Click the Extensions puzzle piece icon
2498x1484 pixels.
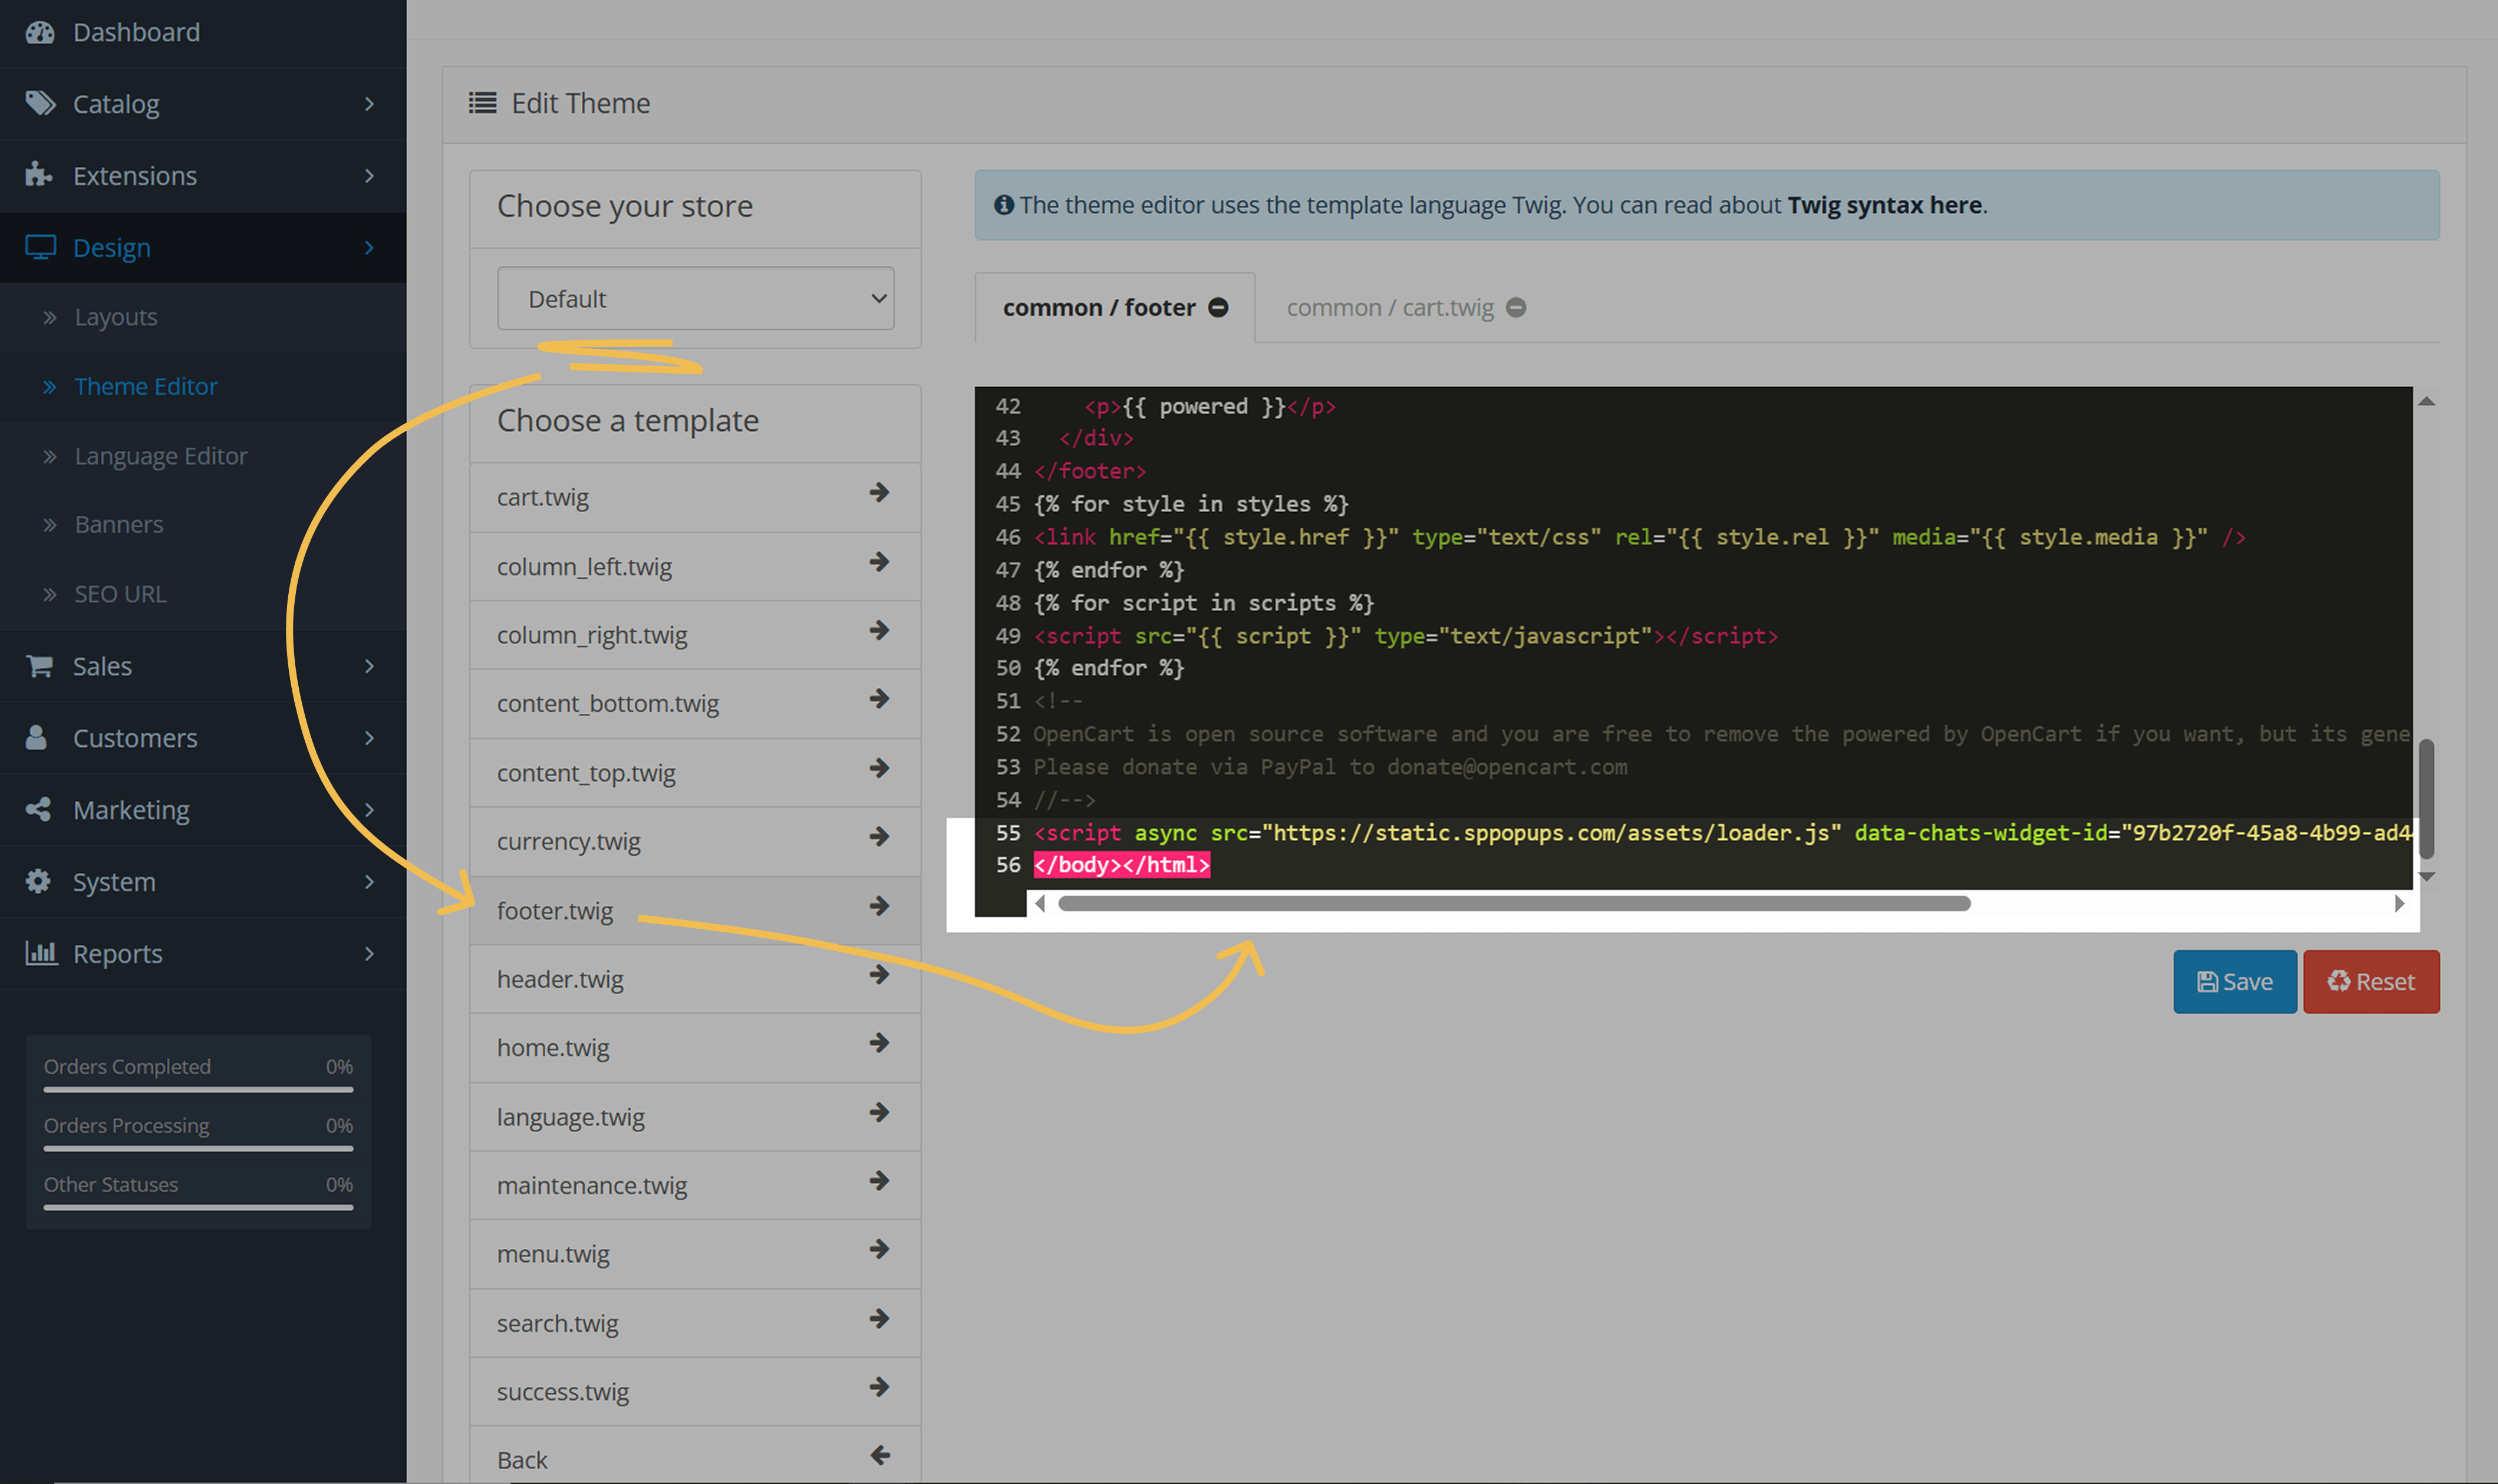coord(38,175)
